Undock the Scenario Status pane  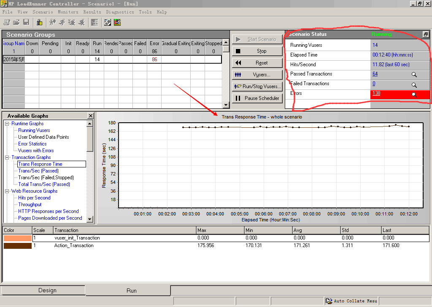(x=426, y=35)
